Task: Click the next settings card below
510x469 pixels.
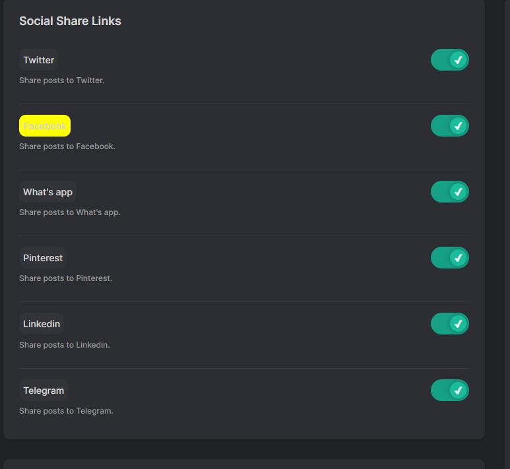Action: click(244, 464)
